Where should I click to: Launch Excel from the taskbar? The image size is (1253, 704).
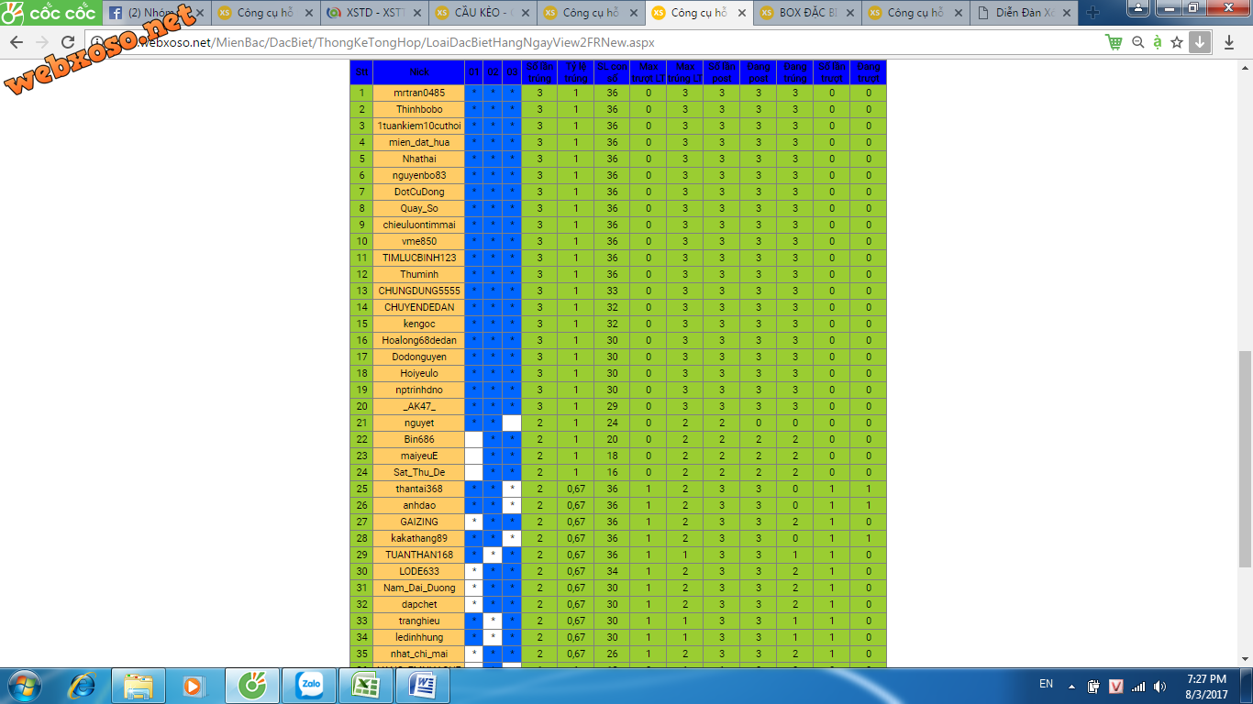coord(366,685)
